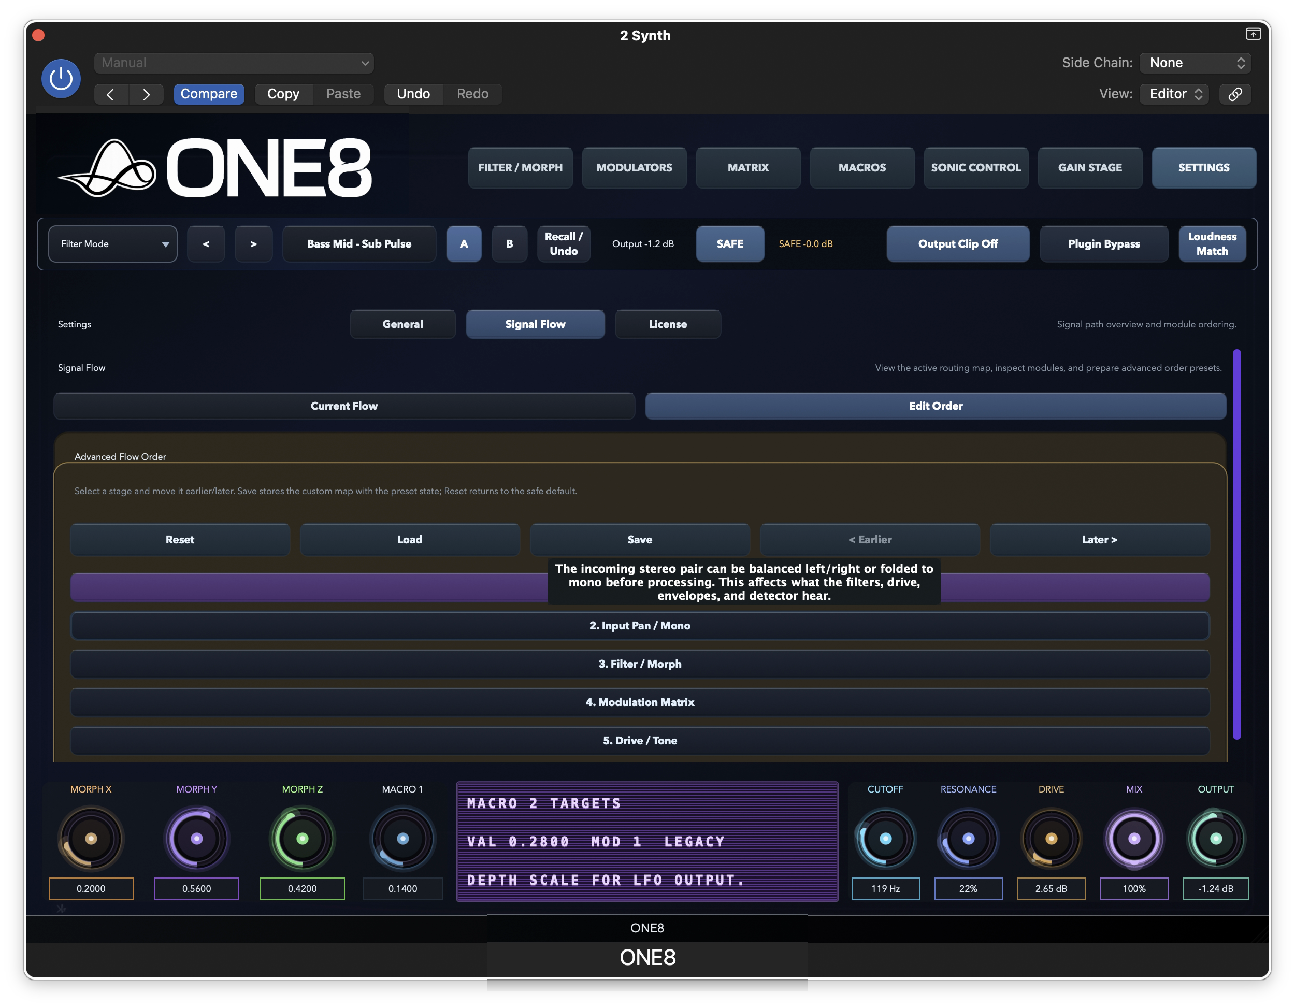Click the Save flow order button
Screen dimensions: 1295x1008
640,540
